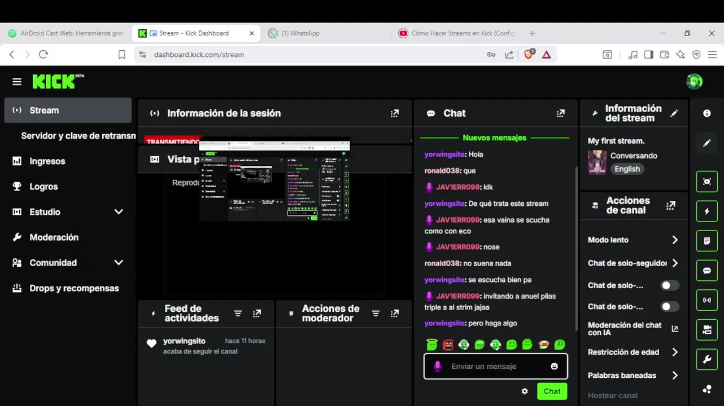The image size is (724, 406).
Task: Send message with the green Chat button
Action: tap(552, 391)
